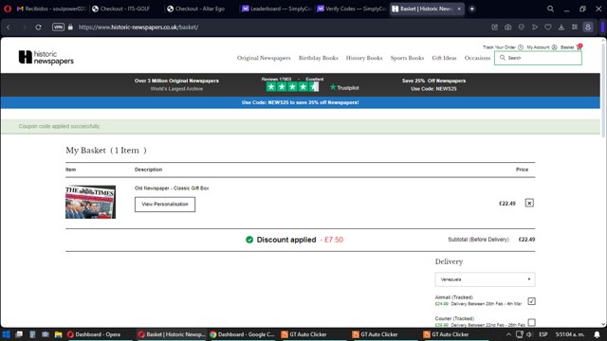Viewport: 607px width, 341px height.
Task: Open History Books menu
Action: tap(364, 58)
